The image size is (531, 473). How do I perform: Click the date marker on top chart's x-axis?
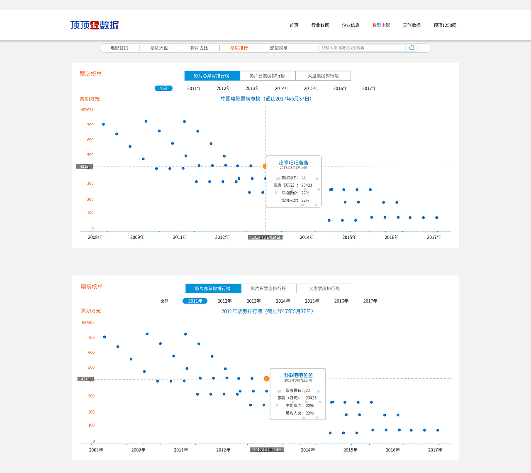pos(265,238)
